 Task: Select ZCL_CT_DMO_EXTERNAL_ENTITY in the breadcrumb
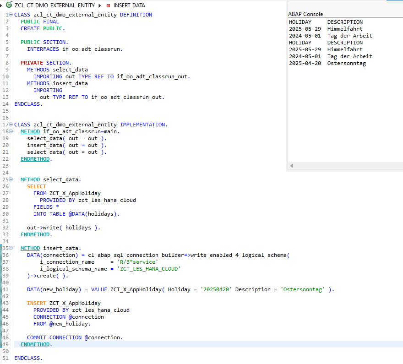(54, 5)
